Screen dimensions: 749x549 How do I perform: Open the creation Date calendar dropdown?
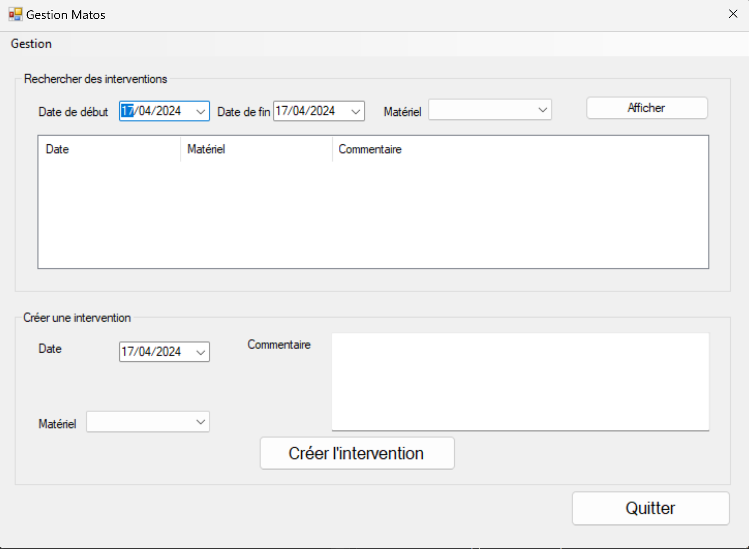pyautogui.click(x=200, y=352)
